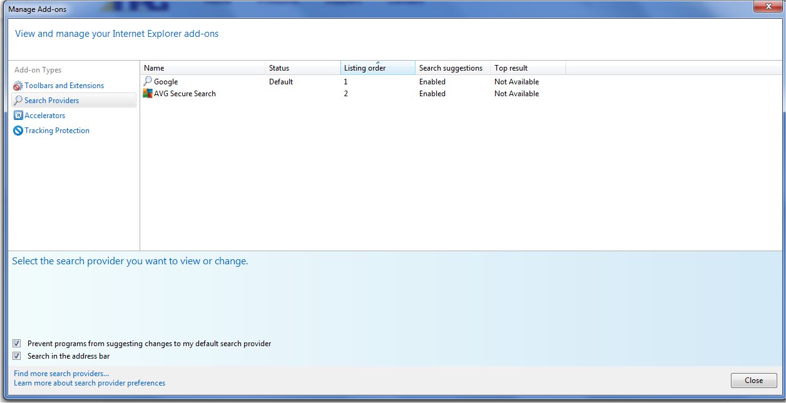This screenshot has height=403, width=786.
Task: Open the Accelerators add-on type
Action: coord(44,116)
